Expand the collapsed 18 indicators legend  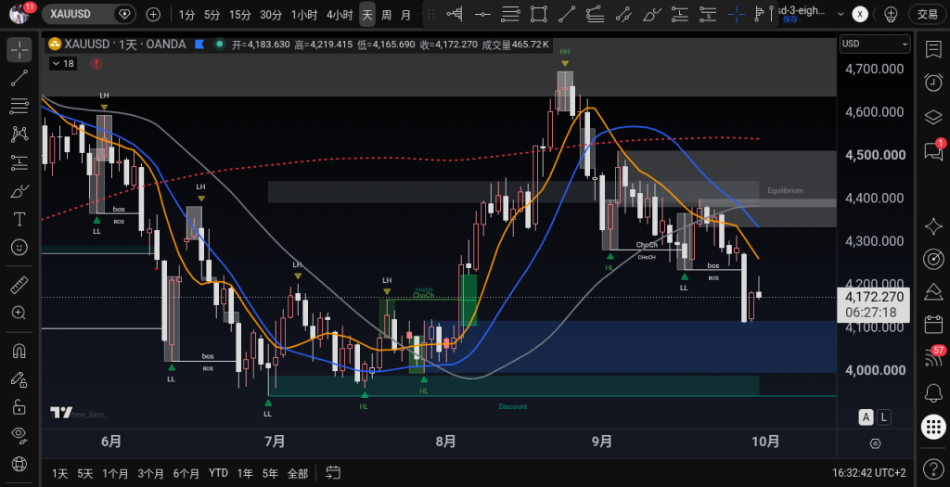tap(63, 63)
